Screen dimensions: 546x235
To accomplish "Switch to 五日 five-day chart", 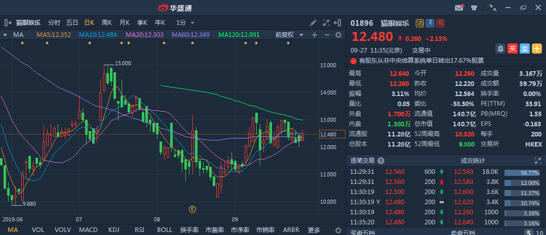I will tap(72, 23).
